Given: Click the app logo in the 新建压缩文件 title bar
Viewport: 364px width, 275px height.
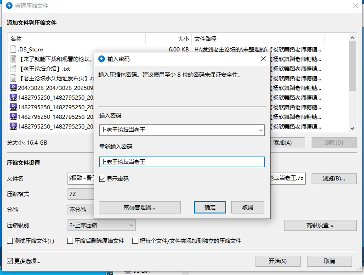Looking at the screenshot, I should click(9, 6).
